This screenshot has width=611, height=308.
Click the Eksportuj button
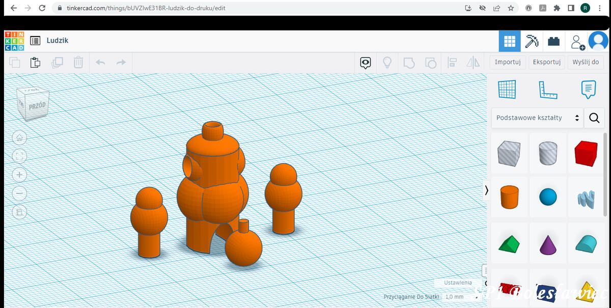pos(547,62)
